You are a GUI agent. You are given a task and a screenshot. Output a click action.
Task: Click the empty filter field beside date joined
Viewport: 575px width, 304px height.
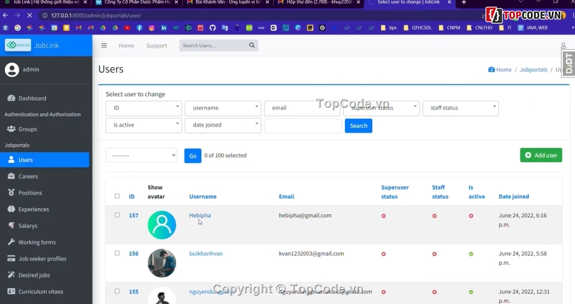pyautogui.click(x=303, y=126)
